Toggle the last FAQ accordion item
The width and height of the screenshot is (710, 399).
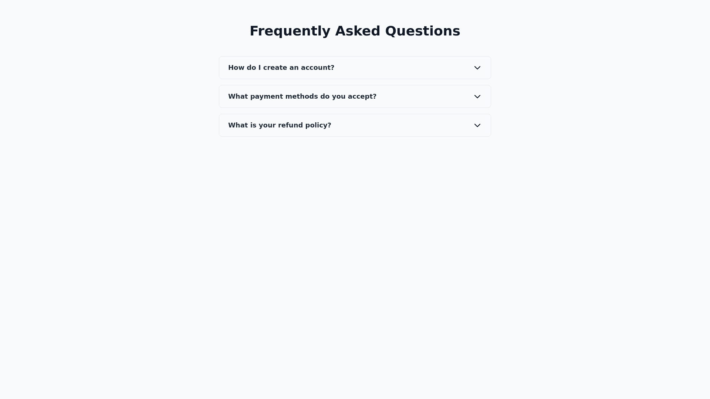[355, 125]
